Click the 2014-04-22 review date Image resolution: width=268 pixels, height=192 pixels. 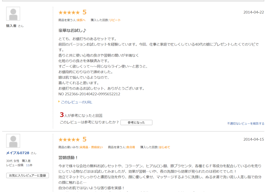(x=253, y=12)
